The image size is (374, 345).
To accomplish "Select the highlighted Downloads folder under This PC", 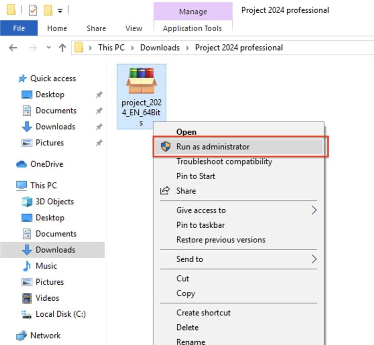I will pos(53,250).
